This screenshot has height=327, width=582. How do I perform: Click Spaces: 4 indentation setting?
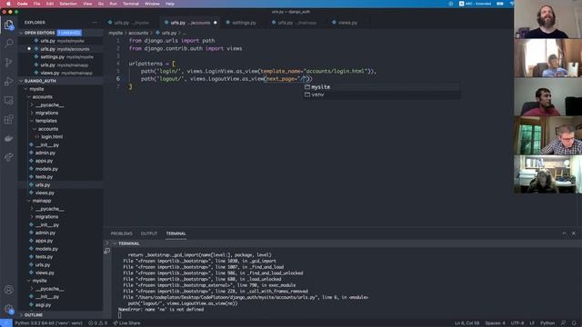pos(495,323)
